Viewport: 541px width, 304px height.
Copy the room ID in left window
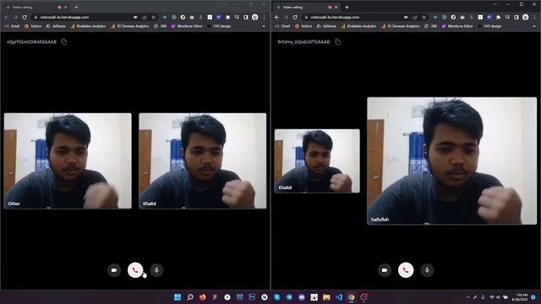click(x=64, y=41)
